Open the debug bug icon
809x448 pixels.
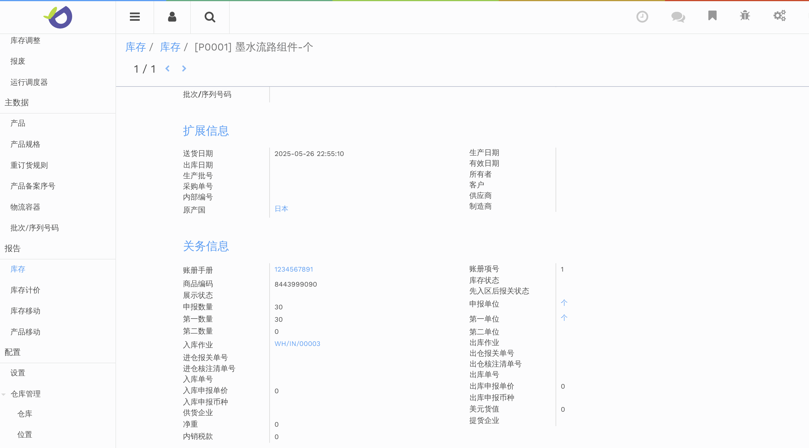[x=745, y=15]
